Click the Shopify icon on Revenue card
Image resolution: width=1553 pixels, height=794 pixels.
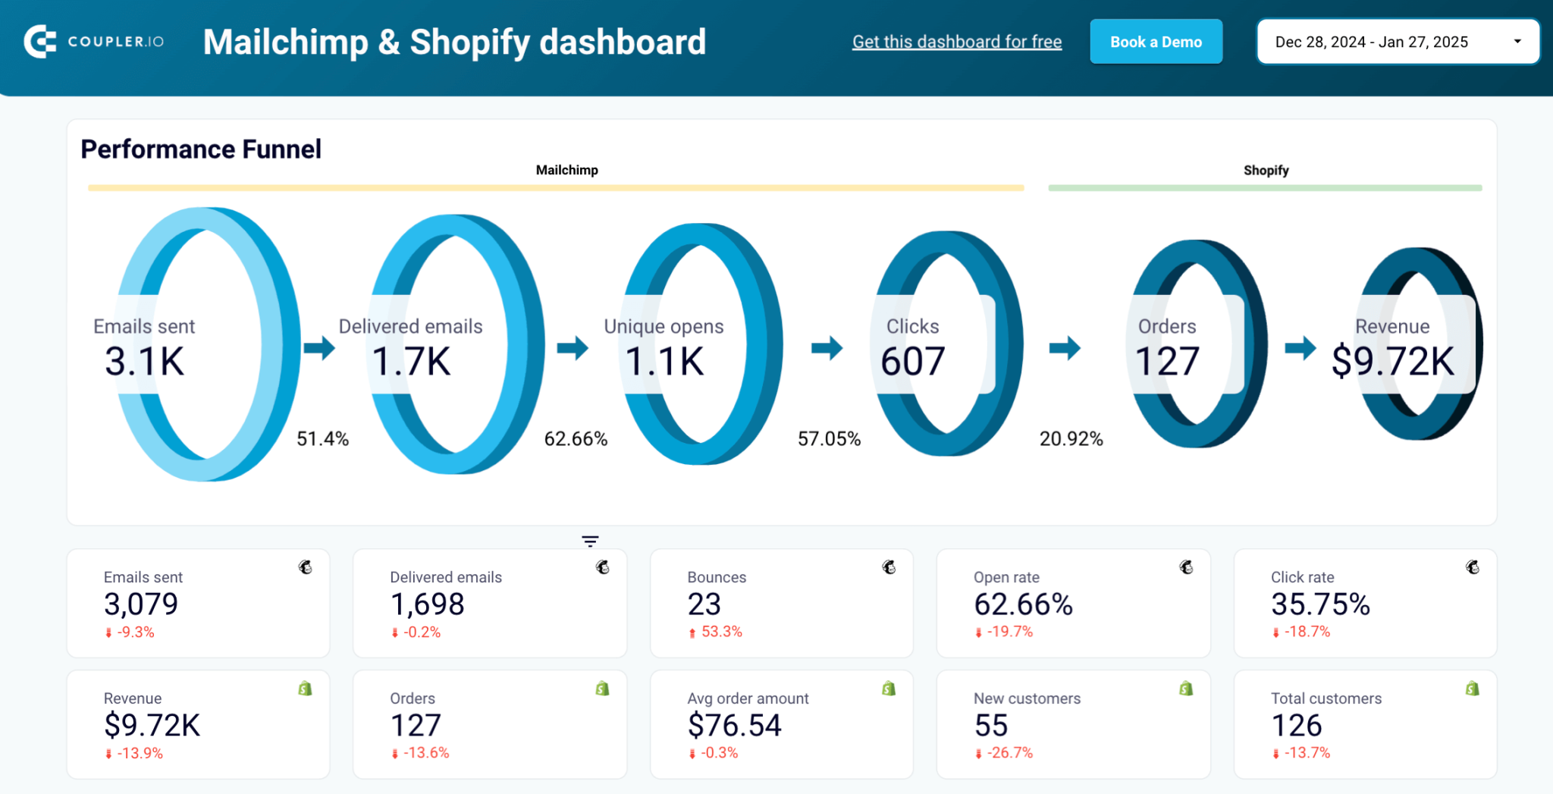tap(304, 689)
